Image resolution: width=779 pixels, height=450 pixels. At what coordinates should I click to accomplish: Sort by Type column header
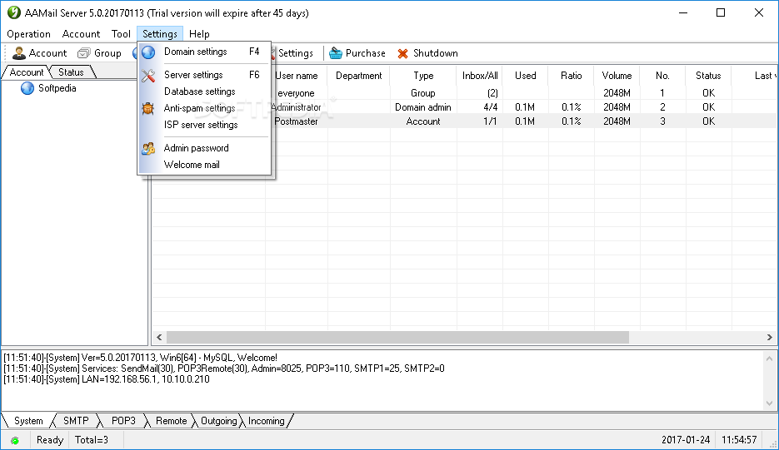point(423,76)
